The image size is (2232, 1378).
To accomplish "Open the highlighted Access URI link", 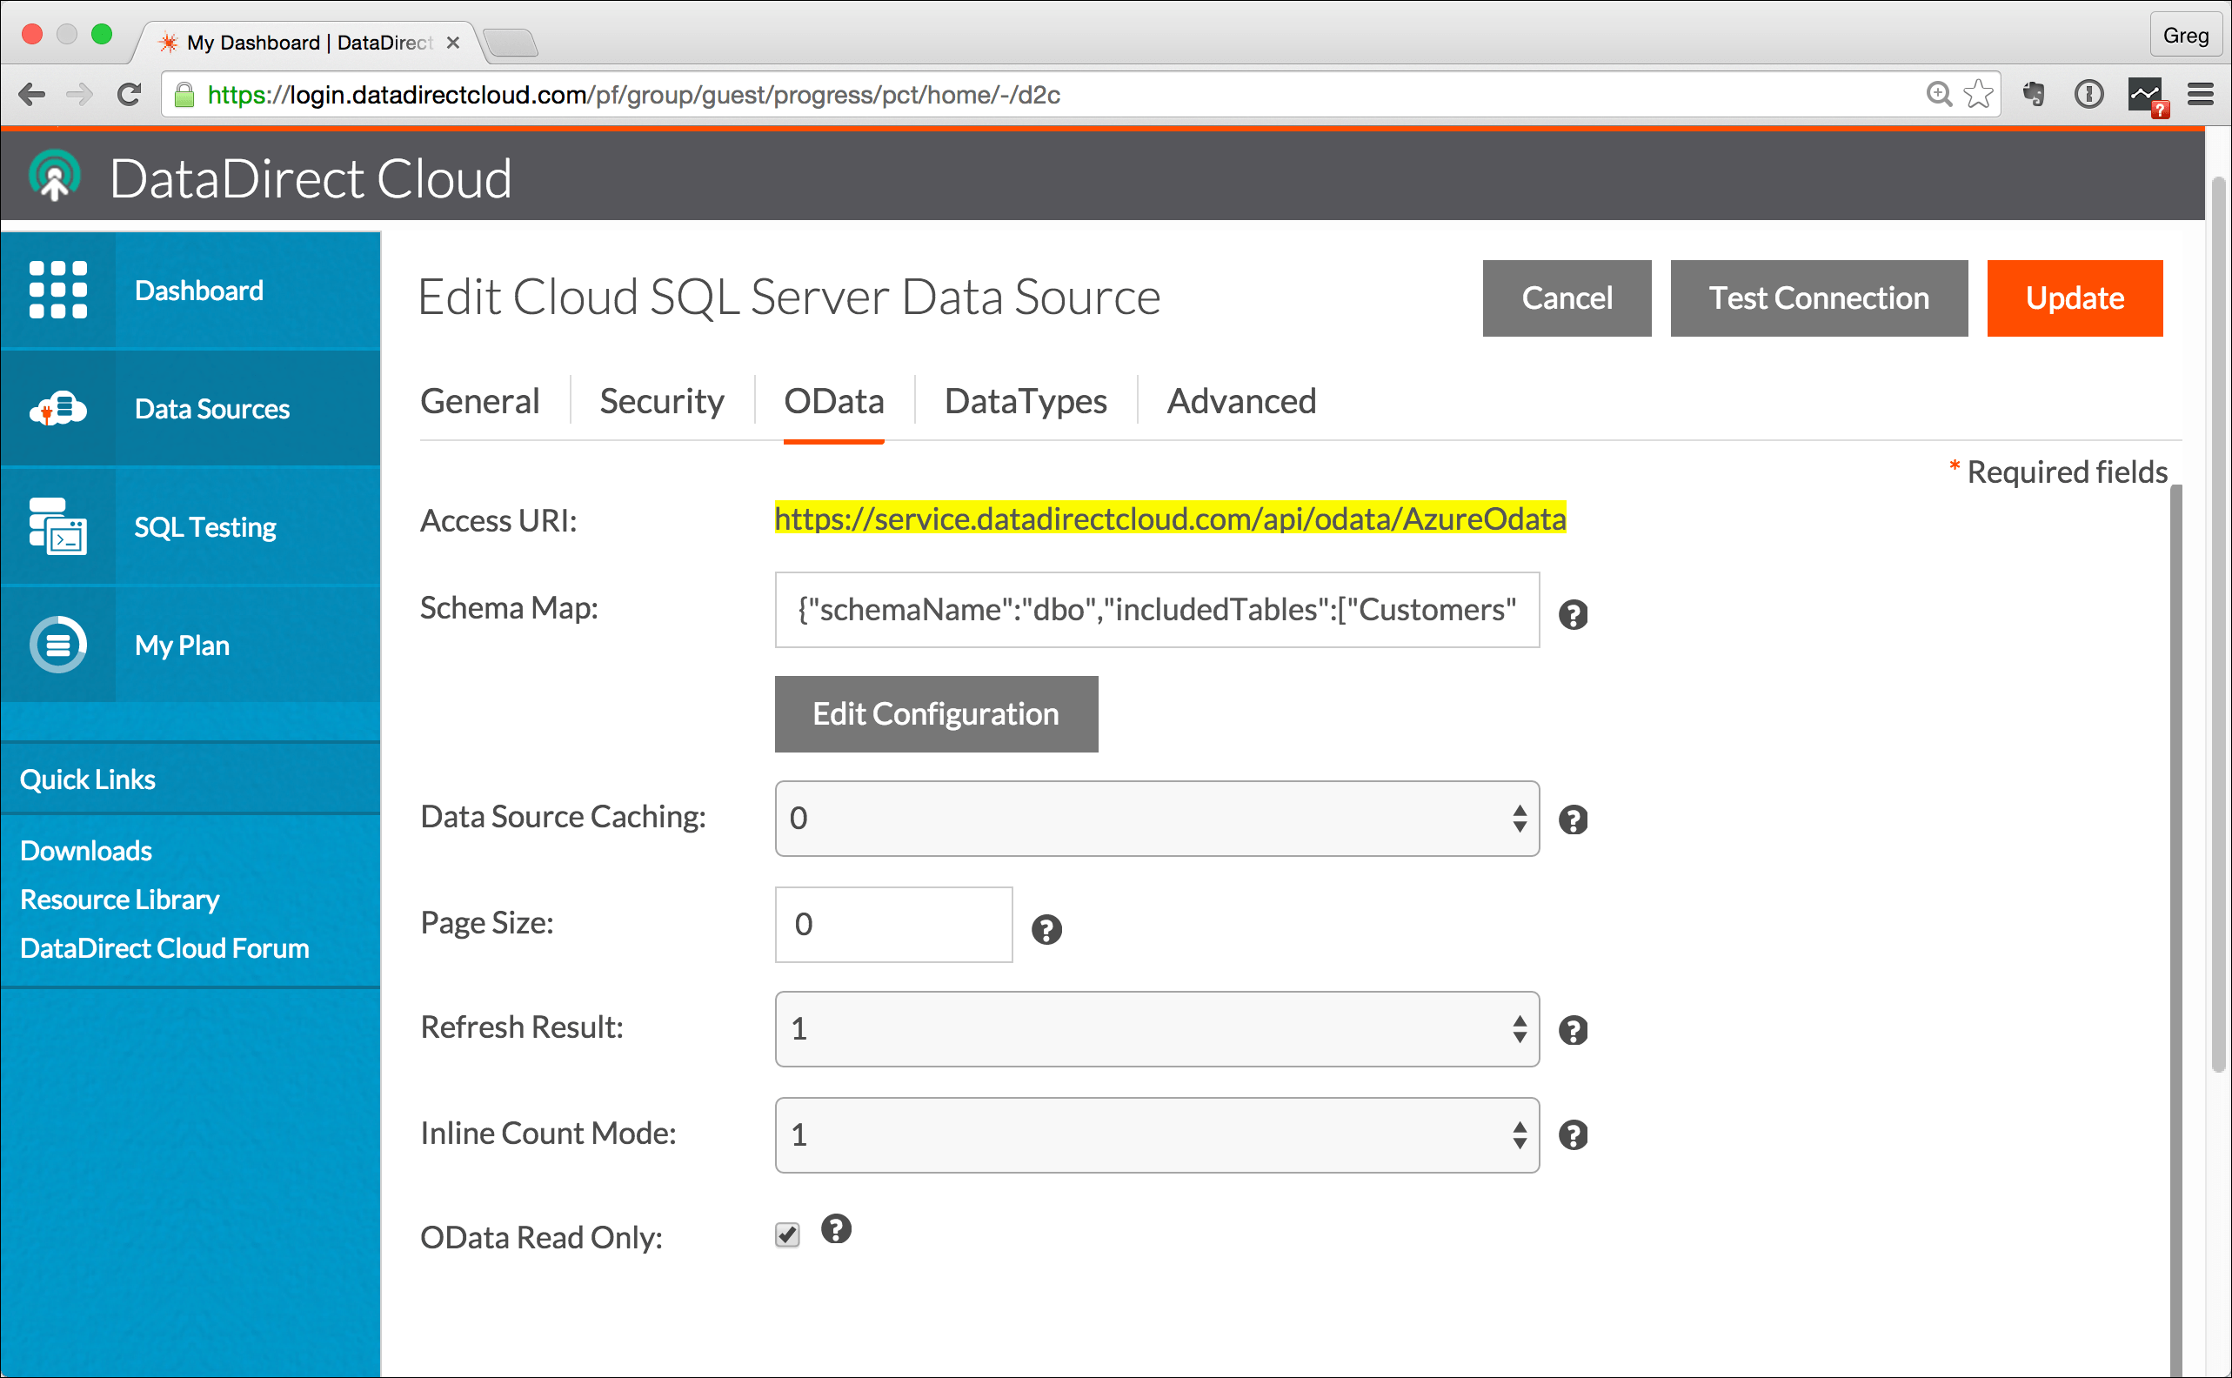I will (1170, 518).
